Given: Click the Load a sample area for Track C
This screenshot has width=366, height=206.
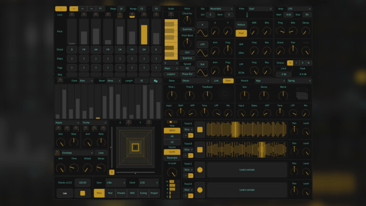Looking at the screenshot, I should point(247,170).
